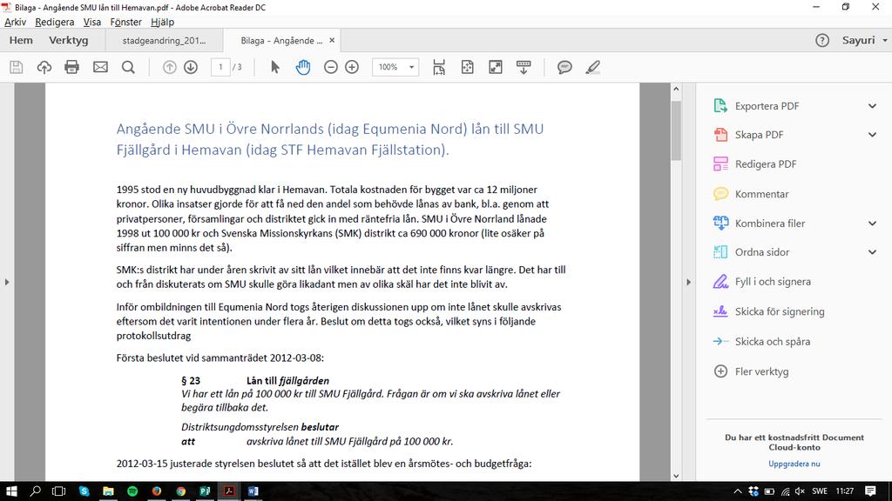
Task: Open Skapa PDF tool
Action: [x=759, y=135]
